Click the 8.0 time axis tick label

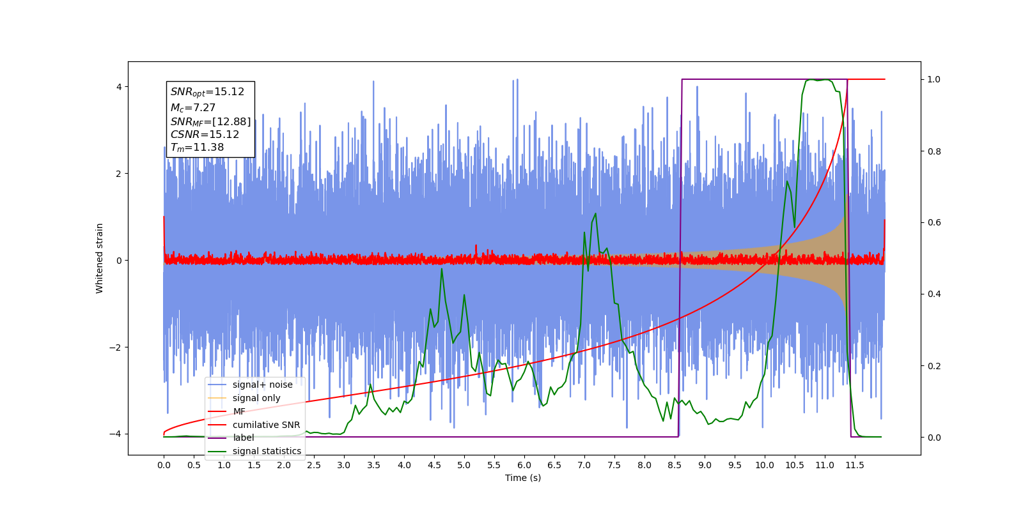pyautogui.click(x=644, y=465)
